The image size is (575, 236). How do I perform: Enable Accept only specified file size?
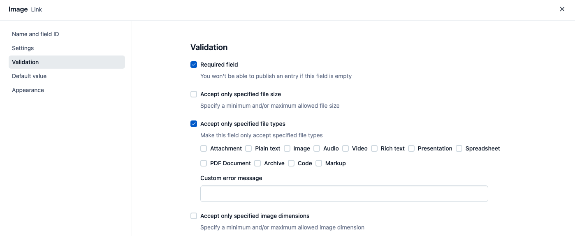(194, 94)
